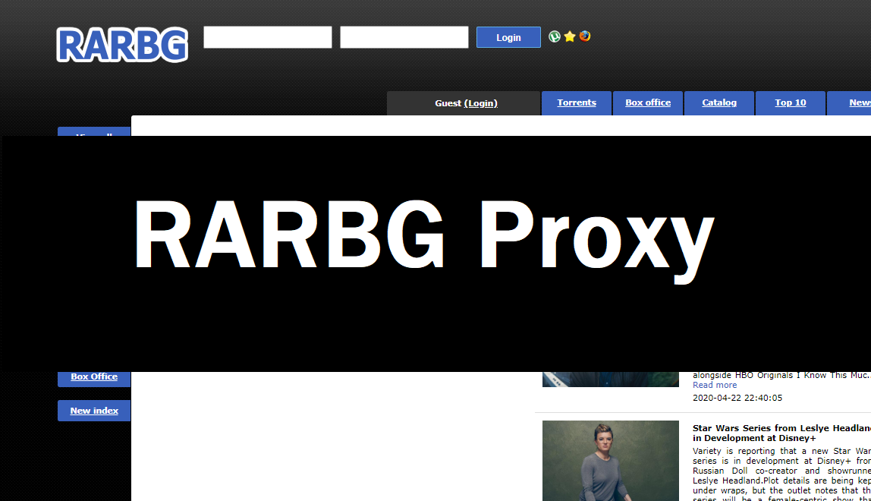Select the Catalog tab
871x501 pixels.
pyautogui.click(x=718, y=102)
